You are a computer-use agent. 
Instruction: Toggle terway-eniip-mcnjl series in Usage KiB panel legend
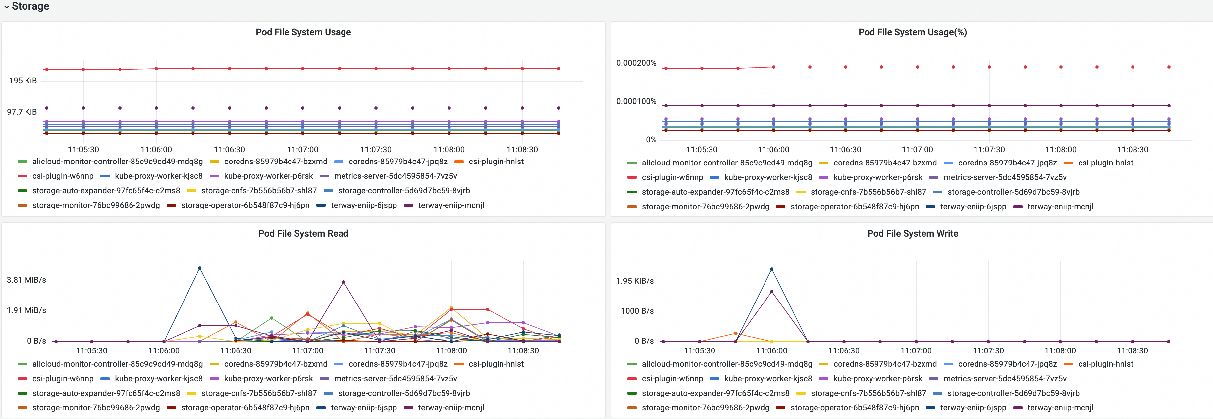450,205
